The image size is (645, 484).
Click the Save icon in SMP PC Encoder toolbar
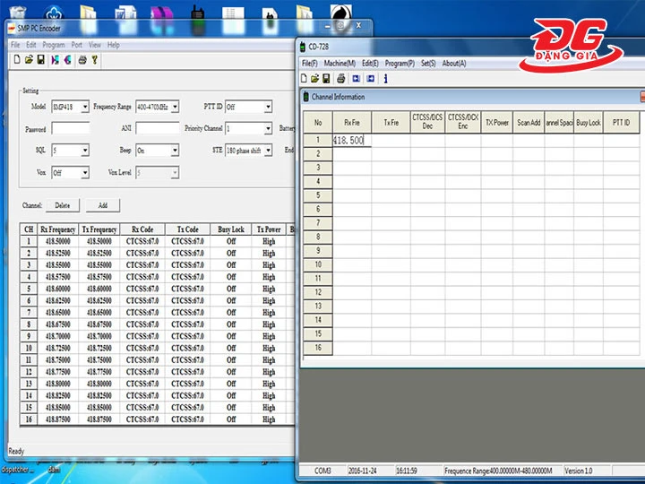pyautogui.click(x=40, y=60)
